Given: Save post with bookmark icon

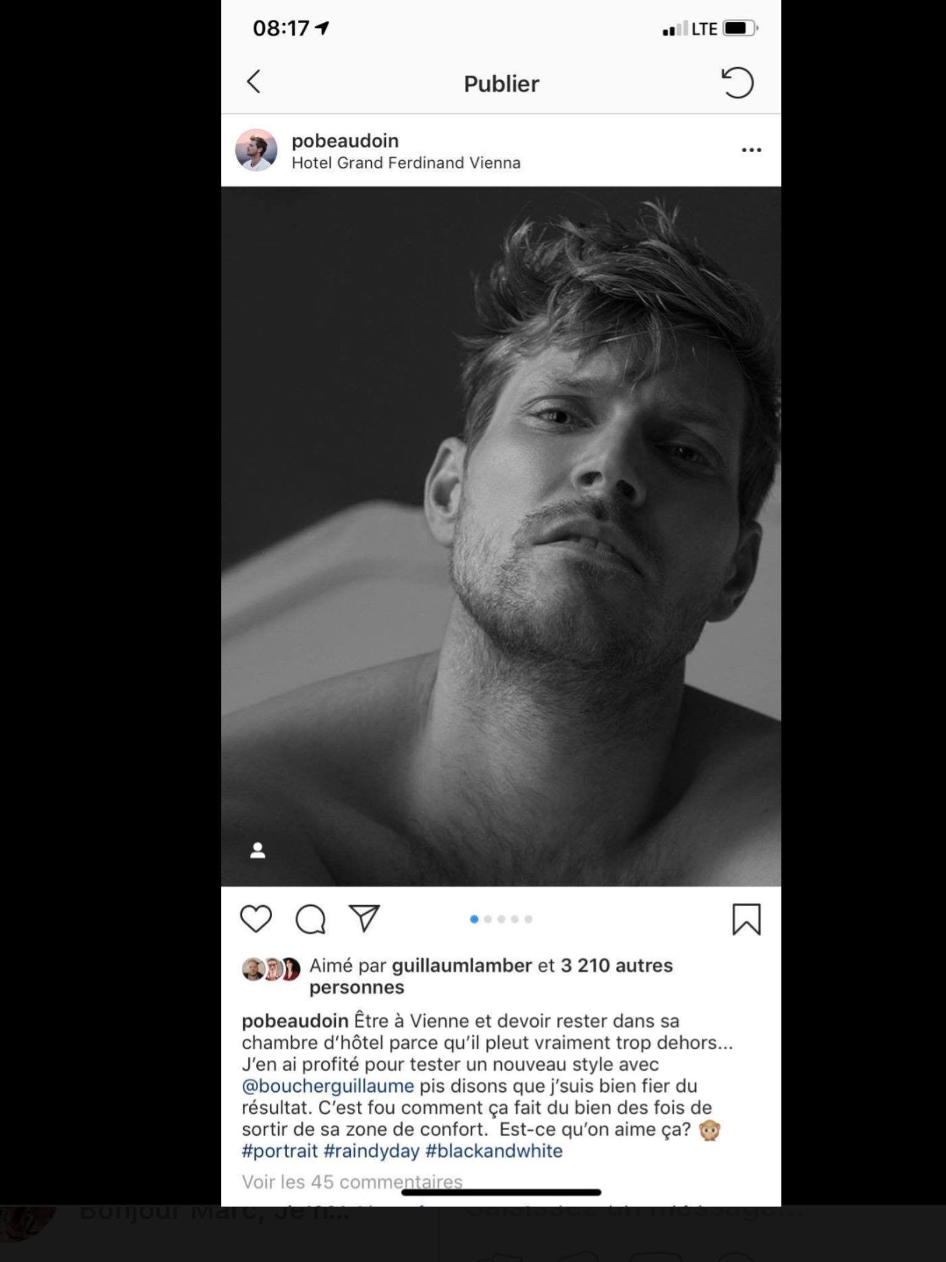Looking at the screenshot, I should [x=746, y=919].
